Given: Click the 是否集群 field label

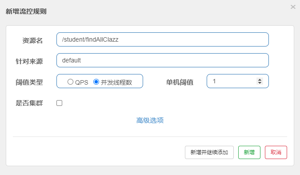Looking at the screenshot, I should pos(29,103).
